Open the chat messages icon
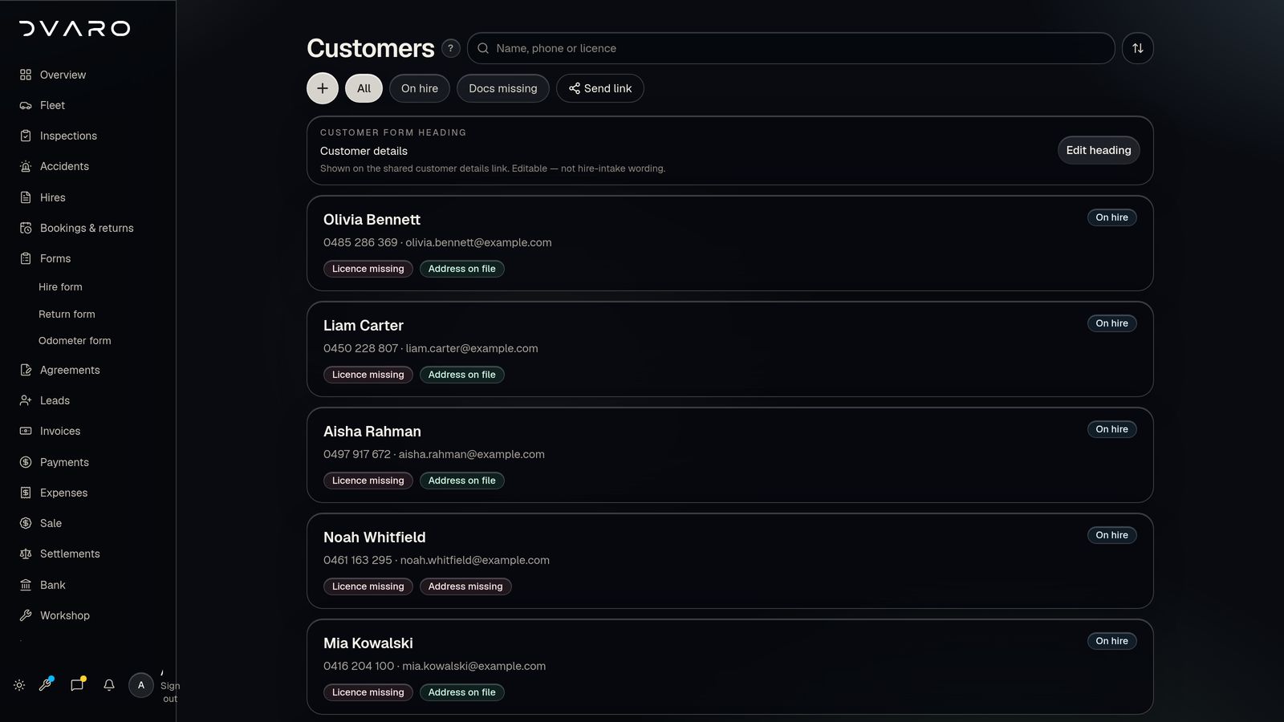 pos(77,684)
